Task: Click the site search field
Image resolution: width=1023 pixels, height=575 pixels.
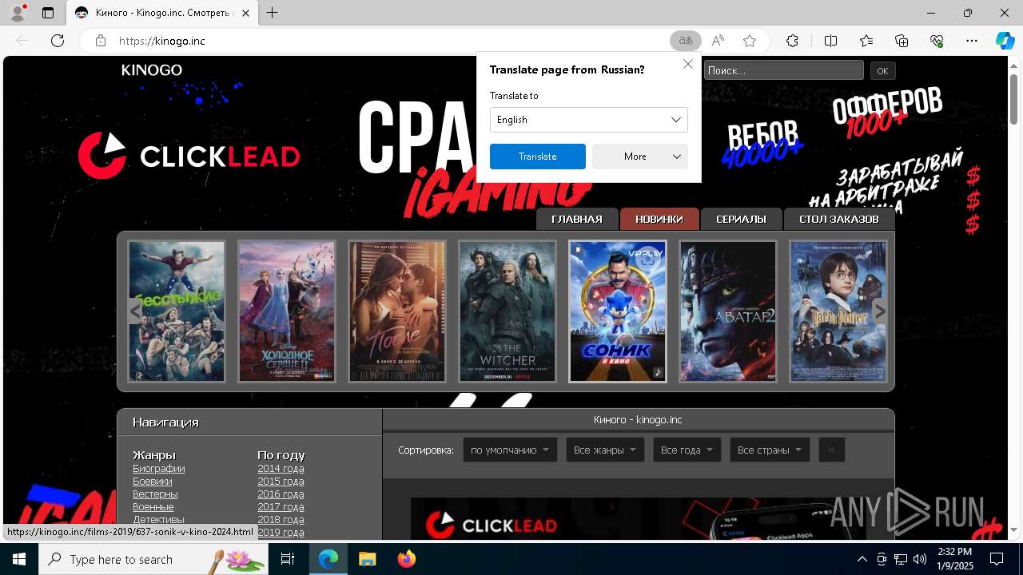Action: [783, 70]
